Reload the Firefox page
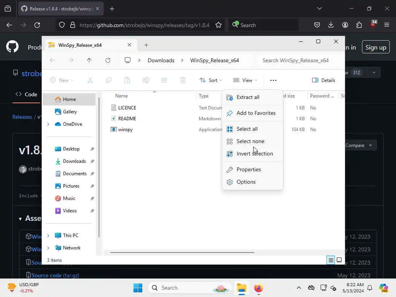The image size is (396, 297). [37, 25]
